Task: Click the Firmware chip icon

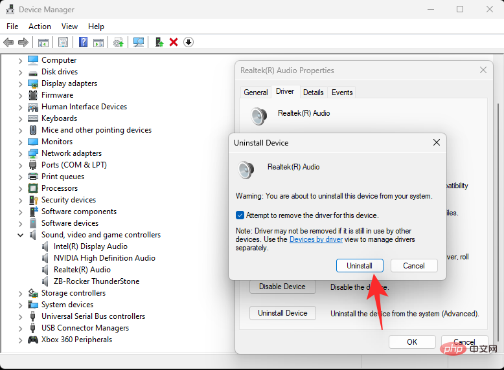Action: coord(33,95)
